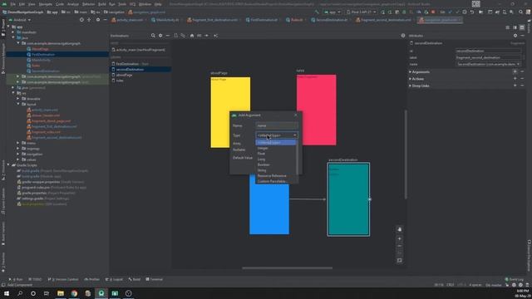Image resolution: width=532 pixels, height=299 pixels.
Task: Pick Long as the argument type
Action: tap(276, 159)
